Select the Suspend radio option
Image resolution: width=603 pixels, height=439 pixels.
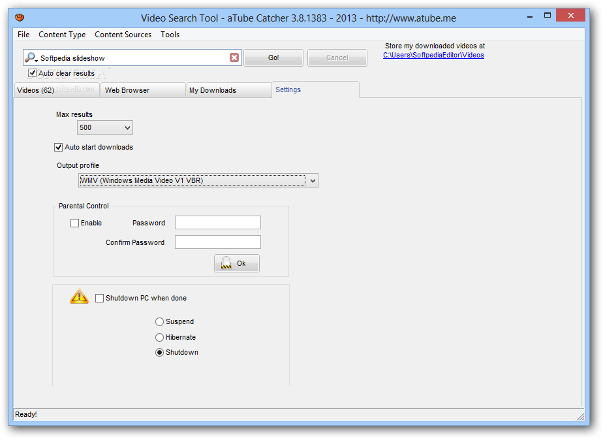pos(159,321)
